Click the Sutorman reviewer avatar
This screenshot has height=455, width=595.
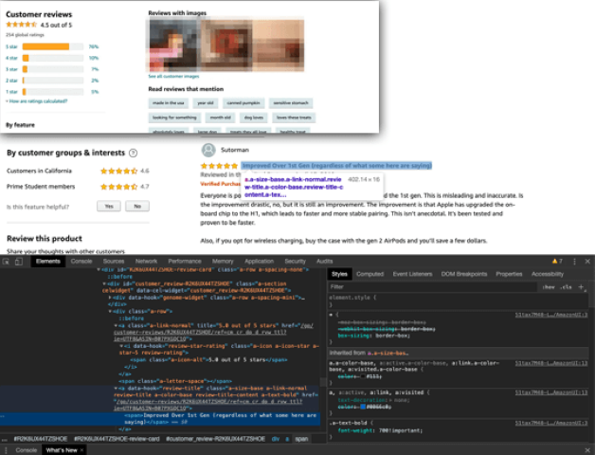209,149
